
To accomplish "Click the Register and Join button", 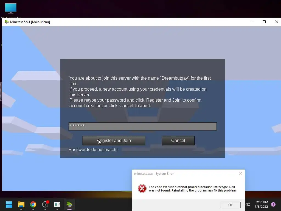I will (x=114, y=140).
